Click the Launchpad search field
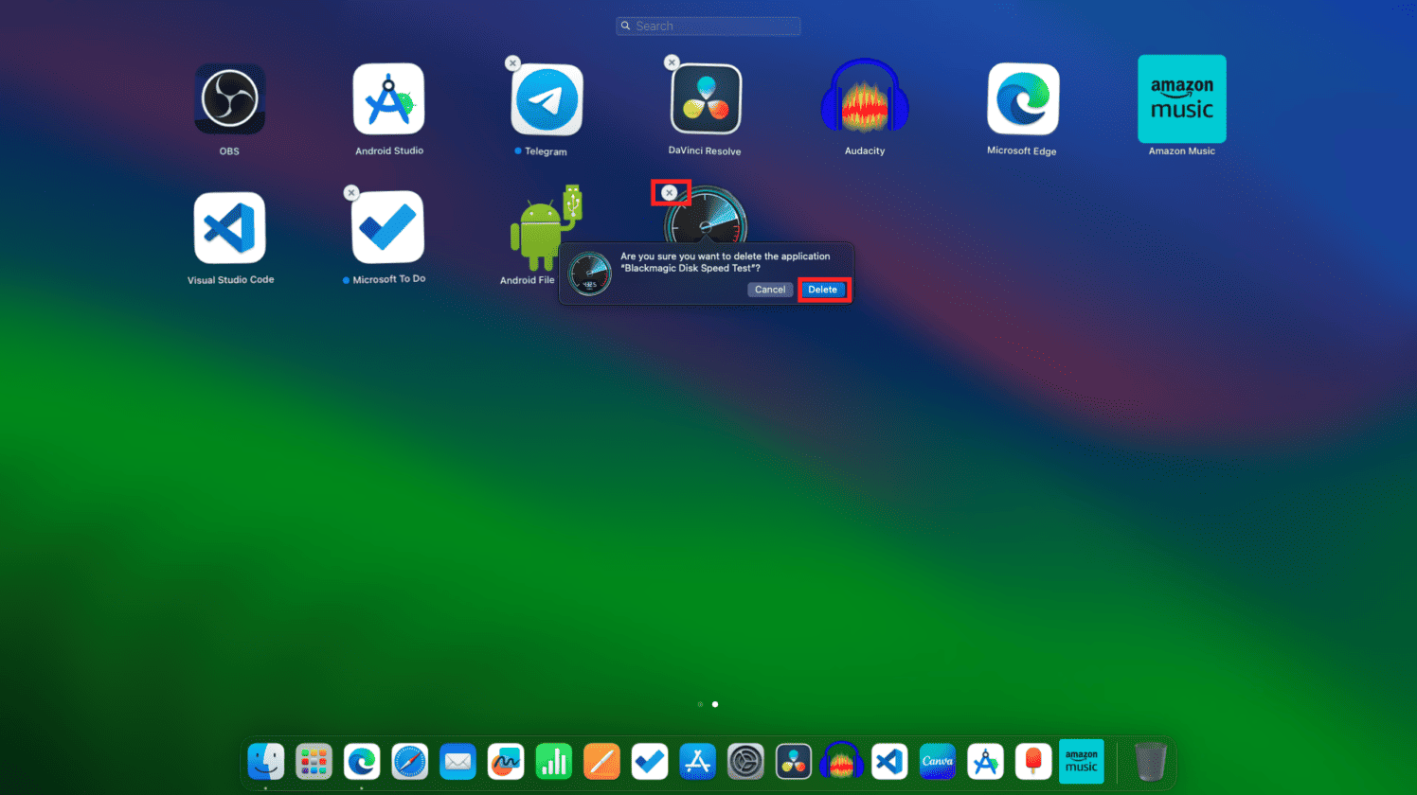 pos(708,26)
